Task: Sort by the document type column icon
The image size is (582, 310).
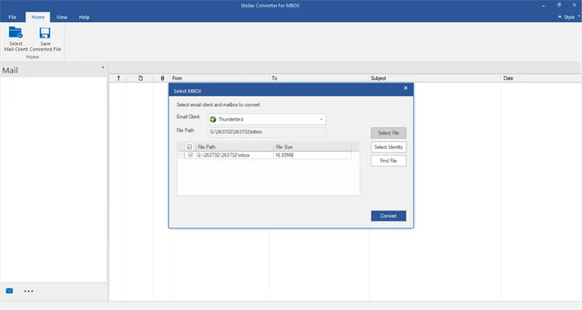Action: click(140, 78)
